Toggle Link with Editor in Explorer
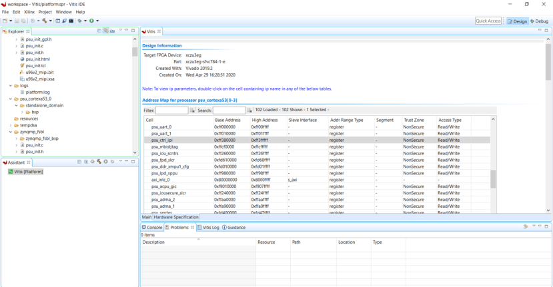553x287 pixels. 106,31
